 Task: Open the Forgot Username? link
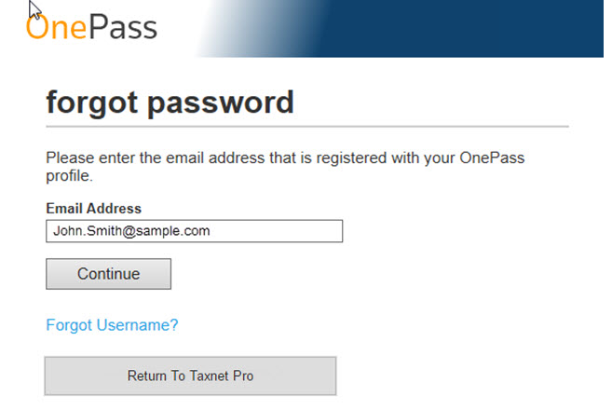pos(112,325)
